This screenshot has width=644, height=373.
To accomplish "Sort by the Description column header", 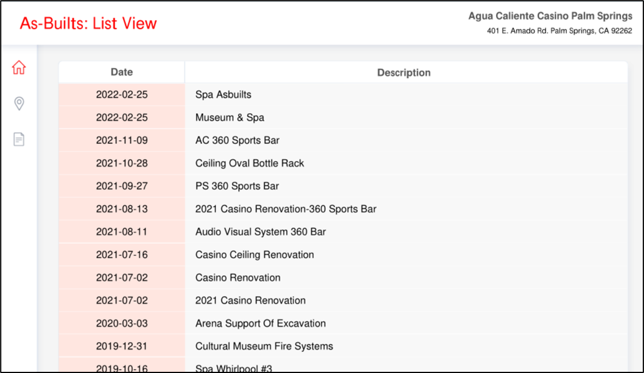I will click(404, 72).
